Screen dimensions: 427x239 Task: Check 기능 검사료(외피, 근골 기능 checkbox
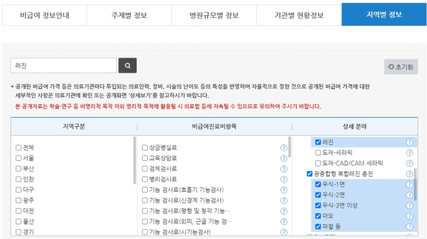coord(145,221)
